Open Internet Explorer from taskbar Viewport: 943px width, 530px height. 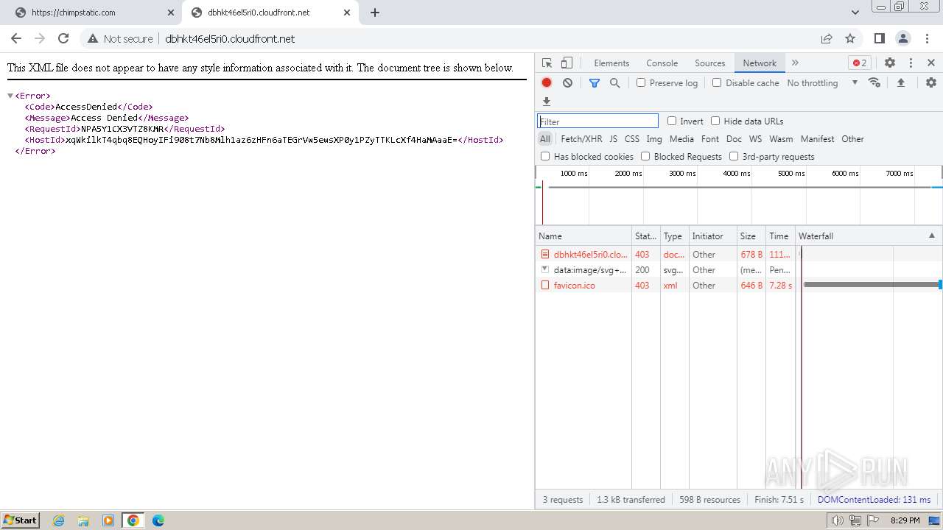click(59, 520)
